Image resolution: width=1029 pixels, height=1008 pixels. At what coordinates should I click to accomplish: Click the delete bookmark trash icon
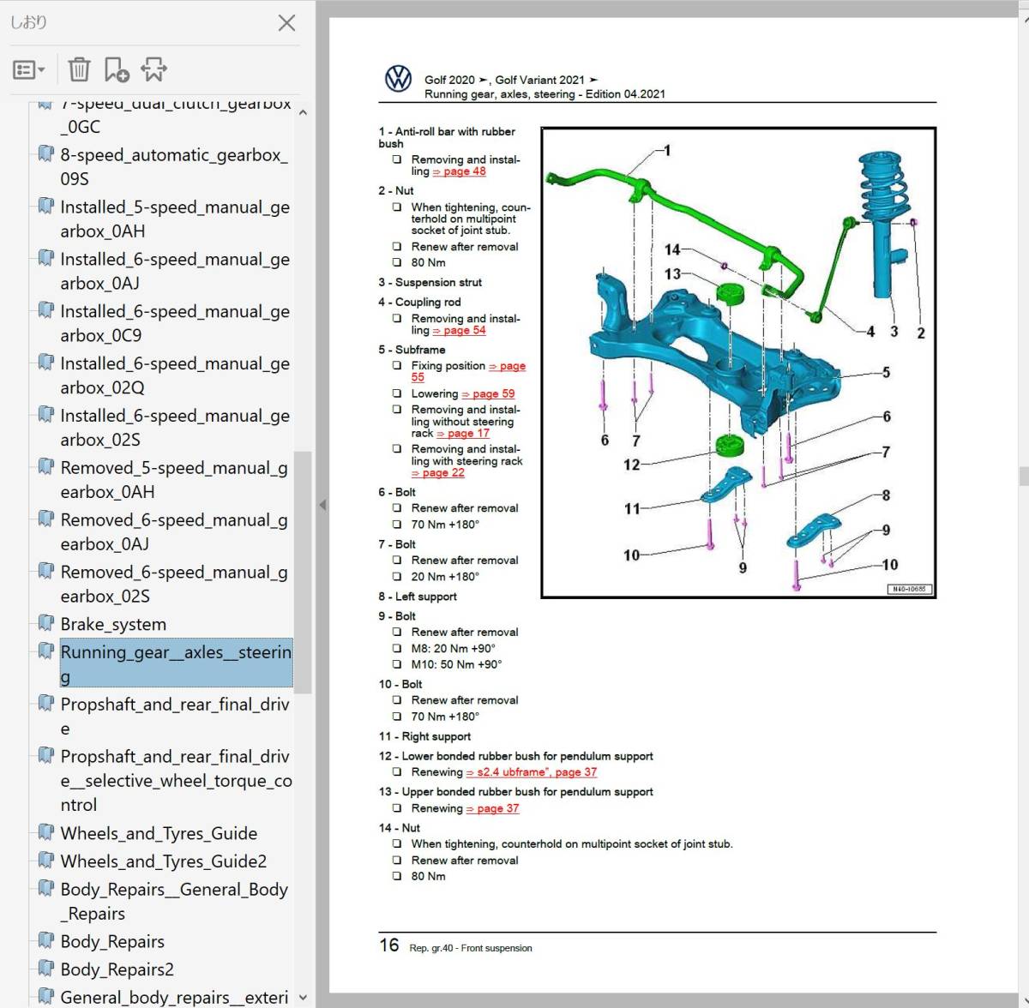click(79, 69)
